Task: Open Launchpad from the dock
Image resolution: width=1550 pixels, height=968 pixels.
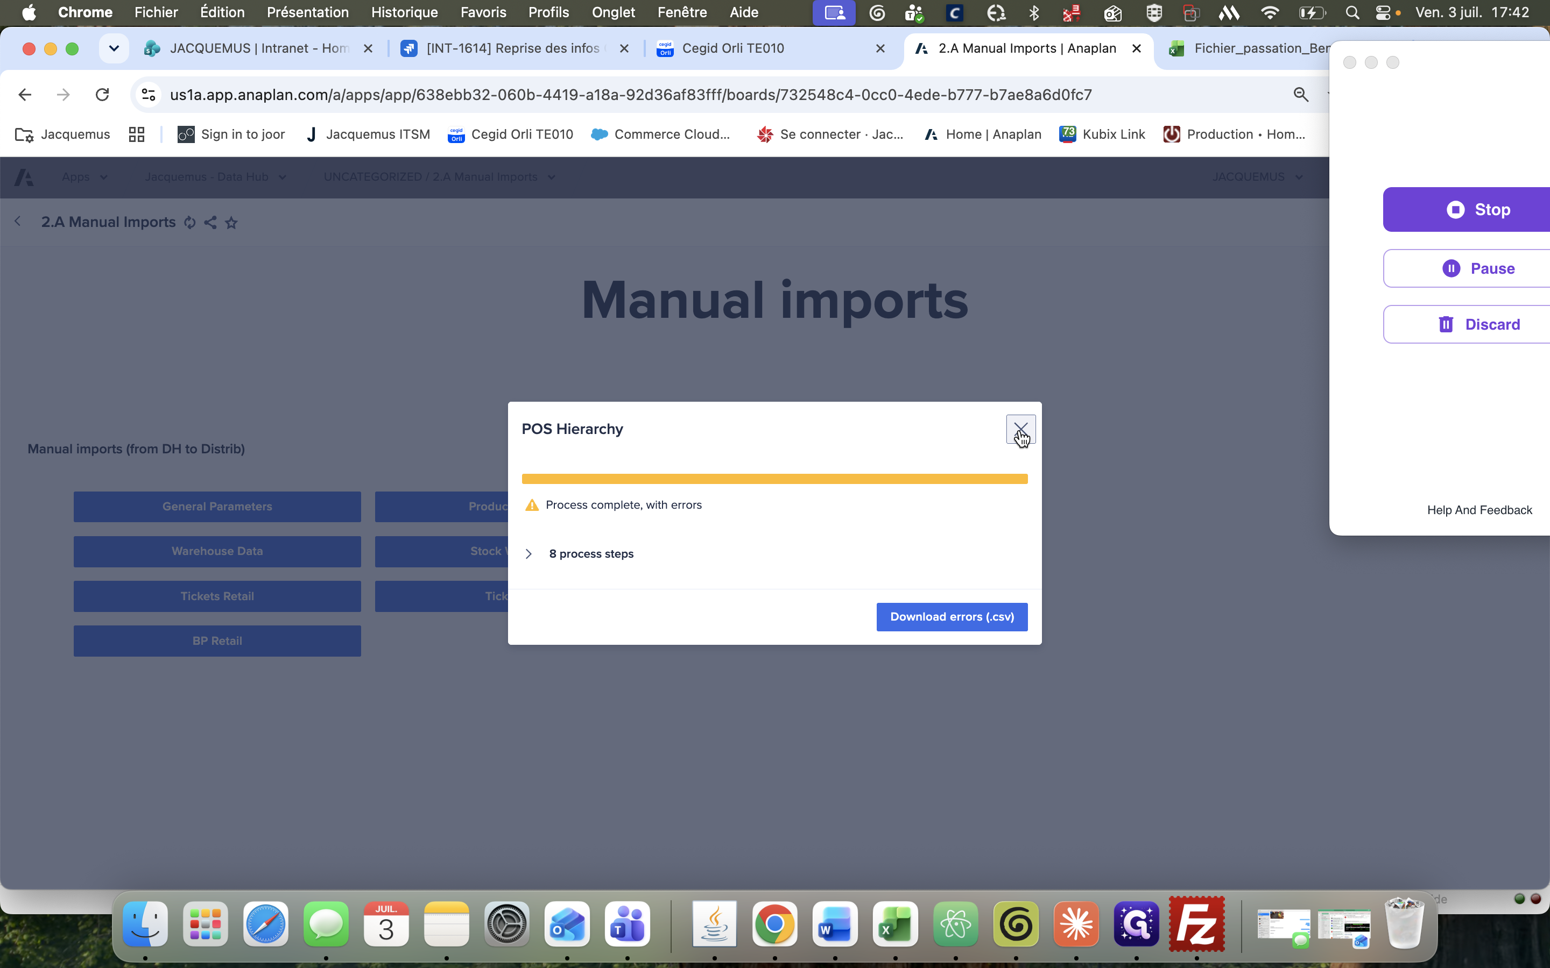Action: click(206, 924)
